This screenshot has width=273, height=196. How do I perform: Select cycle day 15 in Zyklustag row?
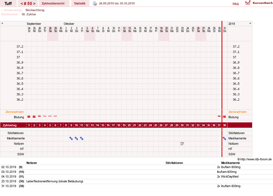(103, 125)
